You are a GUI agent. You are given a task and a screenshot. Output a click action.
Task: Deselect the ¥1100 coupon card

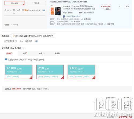pyautogui.click(x=18, y=72)
